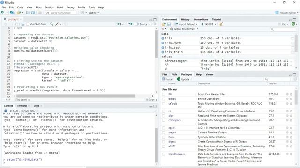
Task: Switch to the History tab
Action: (185, 19)
